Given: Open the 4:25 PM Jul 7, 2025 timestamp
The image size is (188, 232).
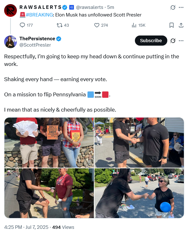Looking at the screenshot, I should (x=26, y=227).
